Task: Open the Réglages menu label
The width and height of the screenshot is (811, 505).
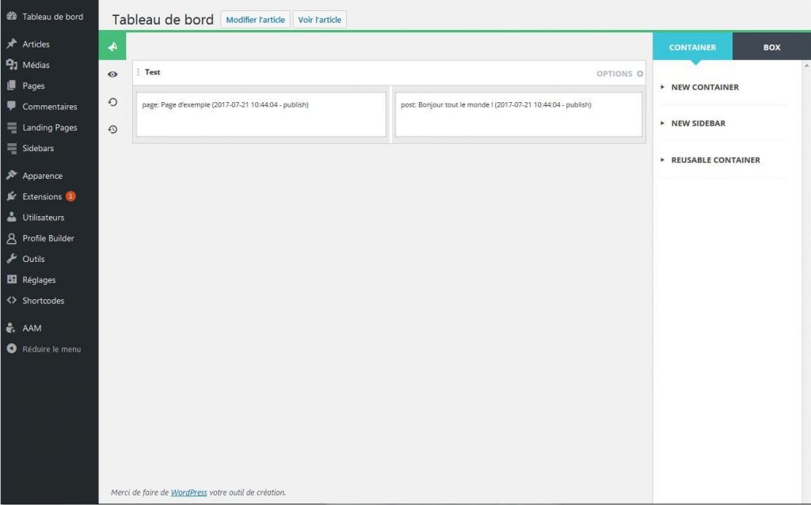Action: (x=39, y=279)
